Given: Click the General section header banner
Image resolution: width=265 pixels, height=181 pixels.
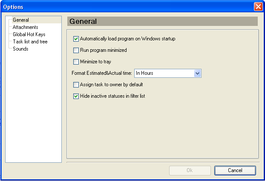Looking at the screenshot, I should pyautogui.click(x=162, y=21).
